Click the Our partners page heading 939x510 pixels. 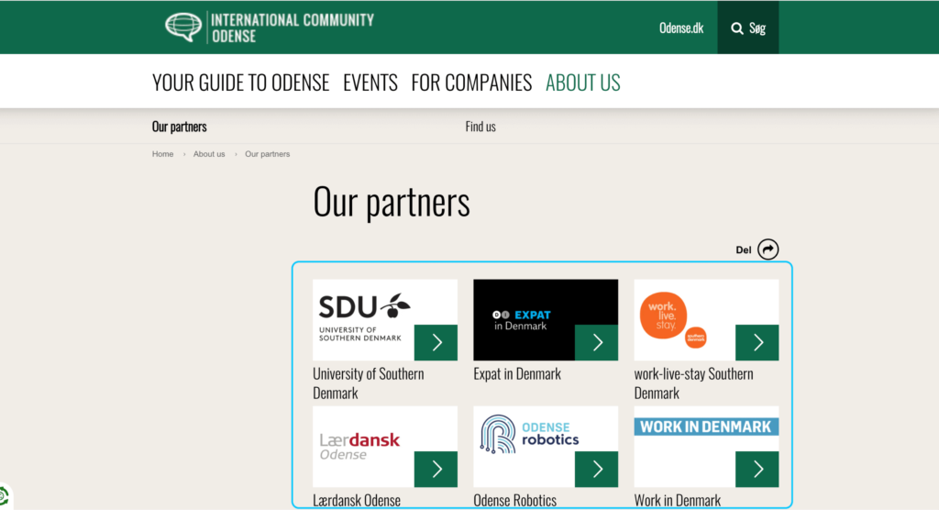pyautogui.click(x=392, y=202)
